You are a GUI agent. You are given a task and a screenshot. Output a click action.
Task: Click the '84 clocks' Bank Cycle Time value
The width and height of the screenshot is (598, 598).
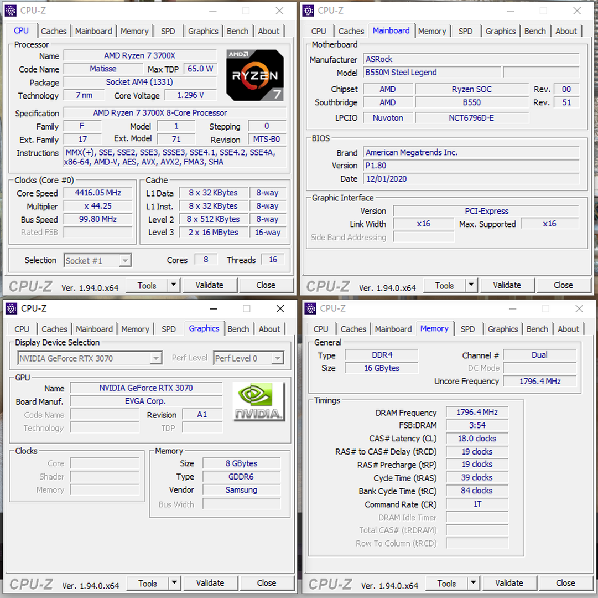[477, 491]
